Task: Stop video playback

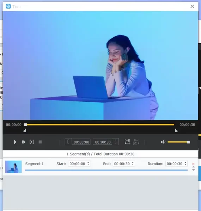Action: (40, 142)
